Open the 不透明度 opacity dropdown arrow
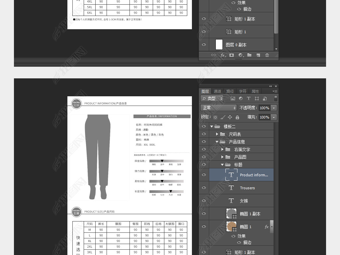340x255 pixels. coord(274,108)
